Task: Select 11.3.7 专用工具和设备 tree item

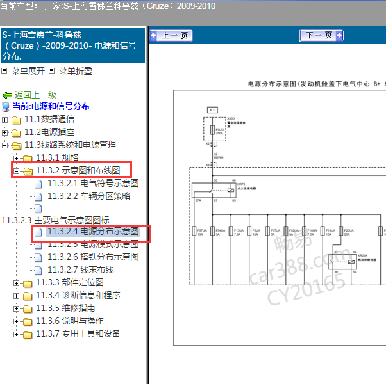Action: click(x=78, y=334)
